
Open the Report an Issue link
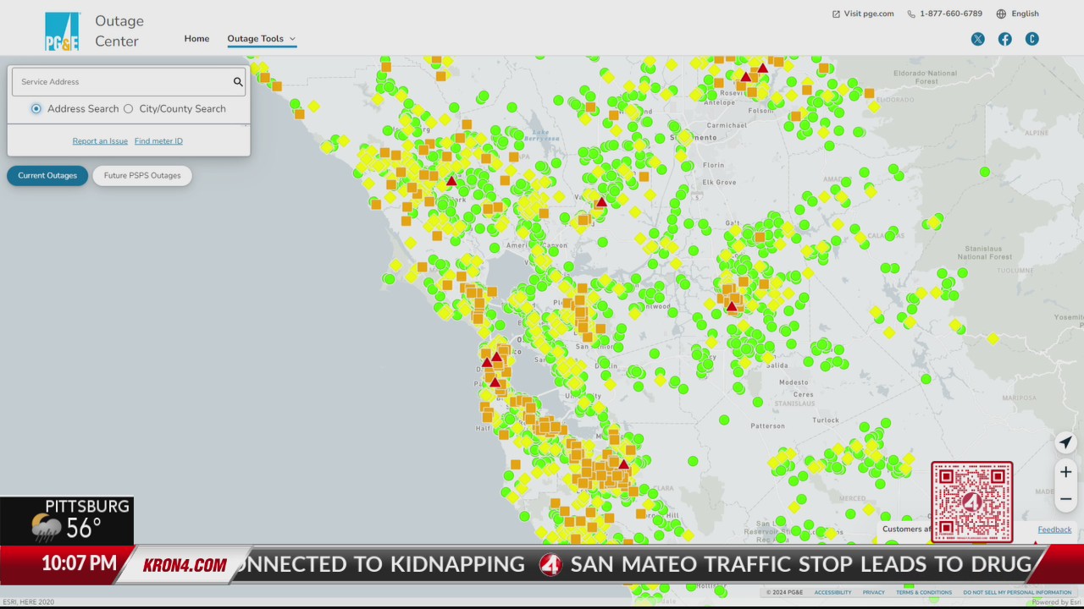coord(100,140)
